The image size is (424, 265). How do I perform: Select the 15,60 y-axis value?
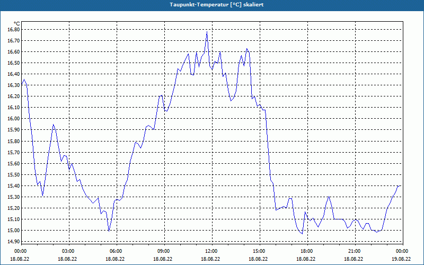point(14,163)
